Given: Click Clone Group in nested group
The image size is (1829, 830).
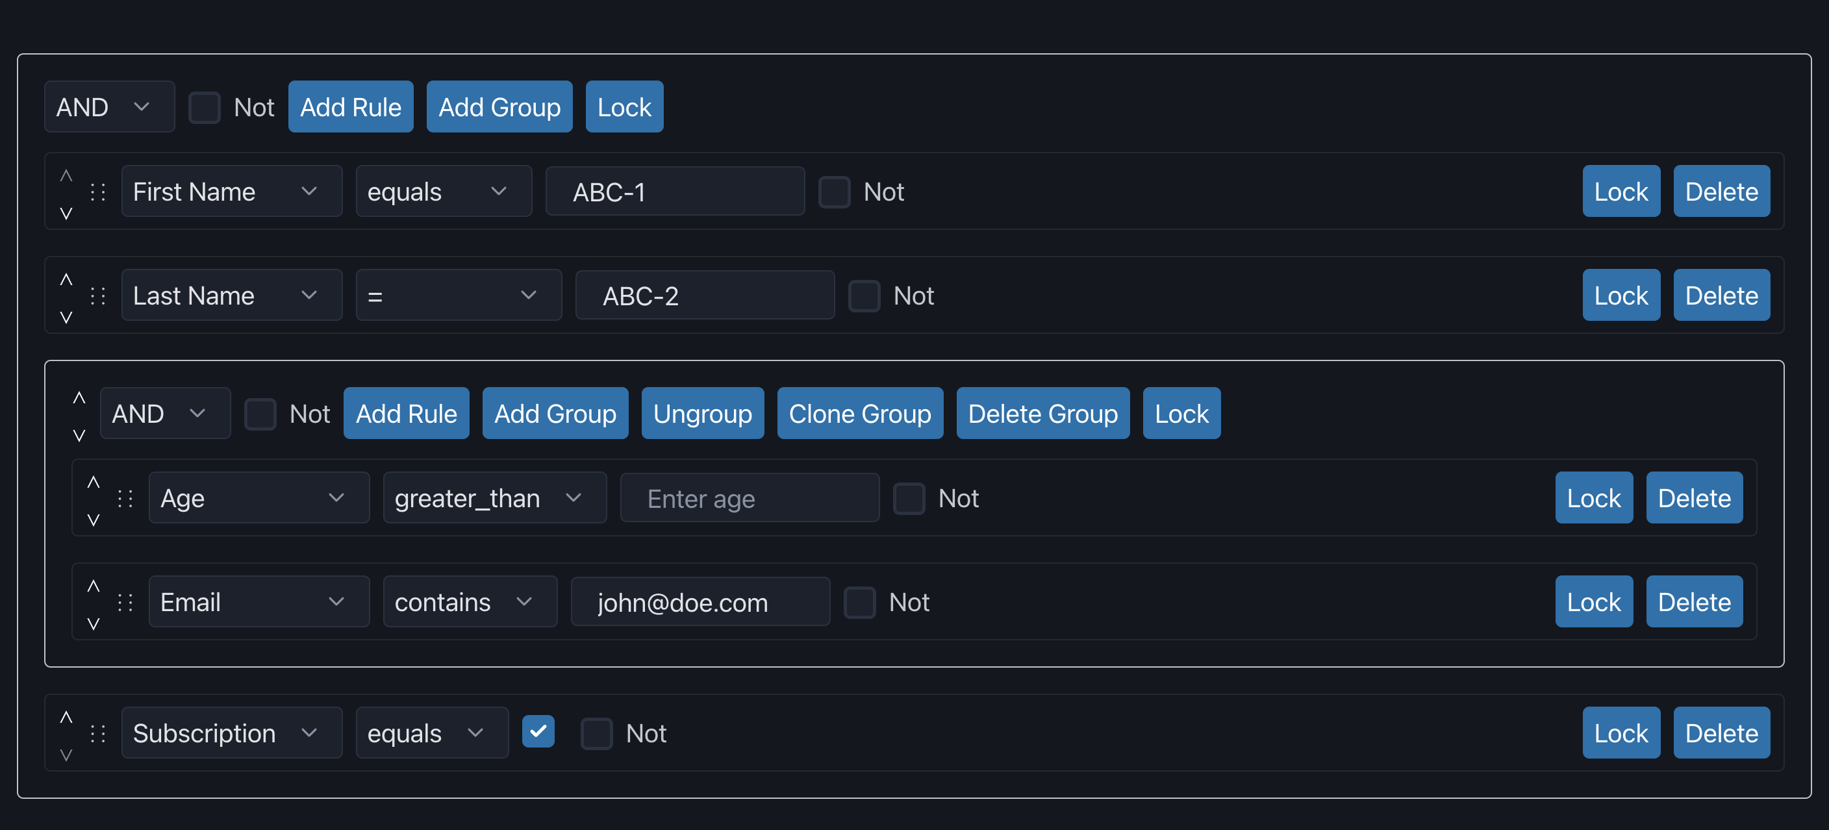Looking at the screenshot, I should point(859,413).
